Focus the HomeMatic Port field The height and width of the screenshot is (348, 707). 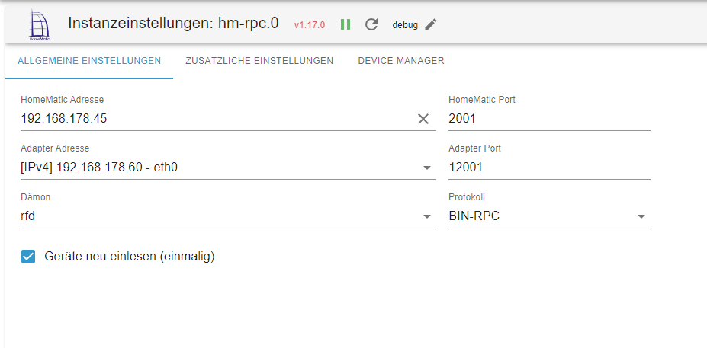[x=549, y=119]
